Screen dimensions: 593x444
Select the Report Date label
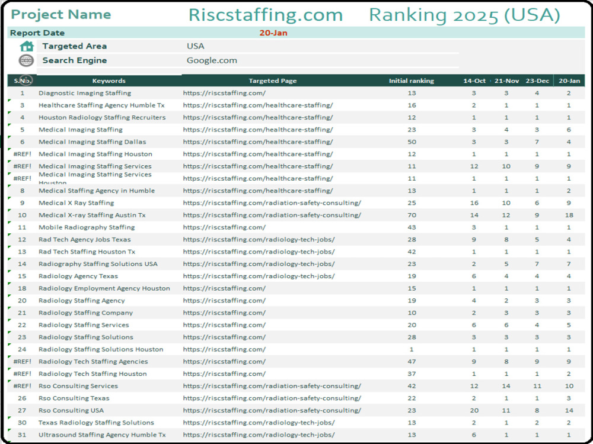pyautogui.click(x=37, y=33)
